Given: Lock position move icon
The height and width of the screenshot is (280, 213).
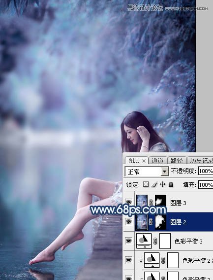Looking at the screenshot, I should coord(162,184).
